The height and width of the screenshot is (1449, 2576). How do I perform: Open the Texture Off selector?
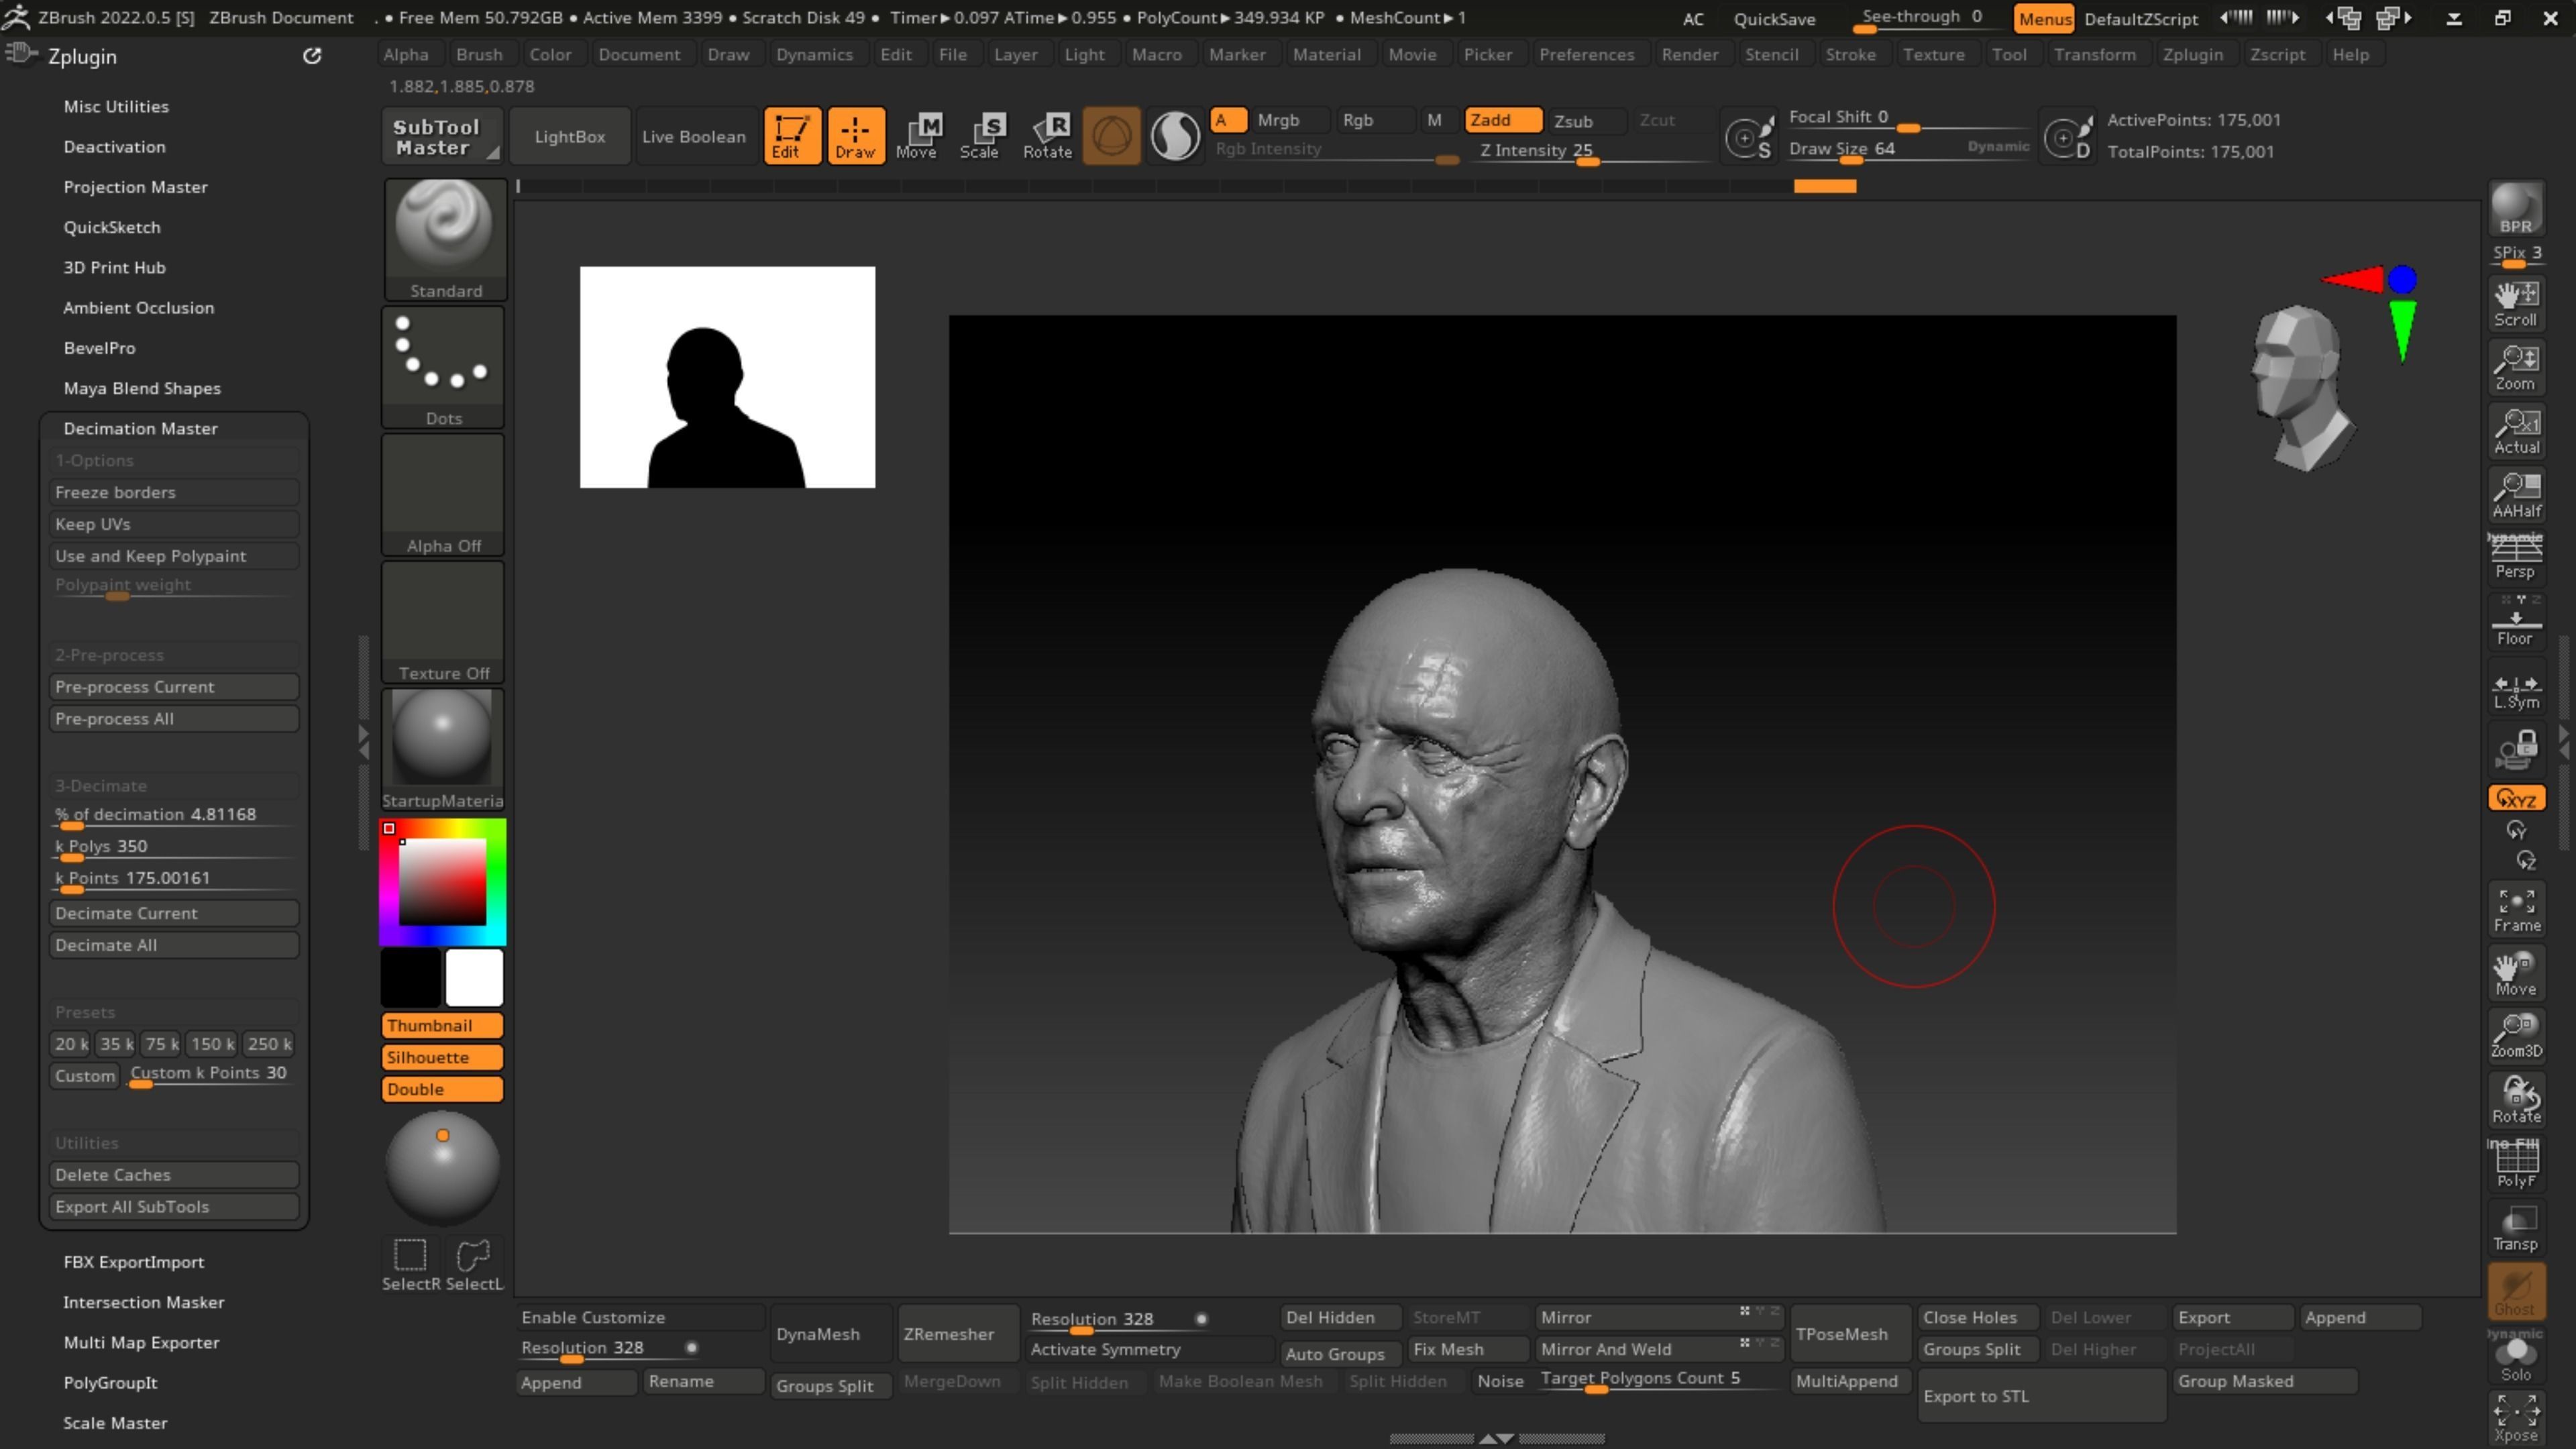(x=443, y=622)
